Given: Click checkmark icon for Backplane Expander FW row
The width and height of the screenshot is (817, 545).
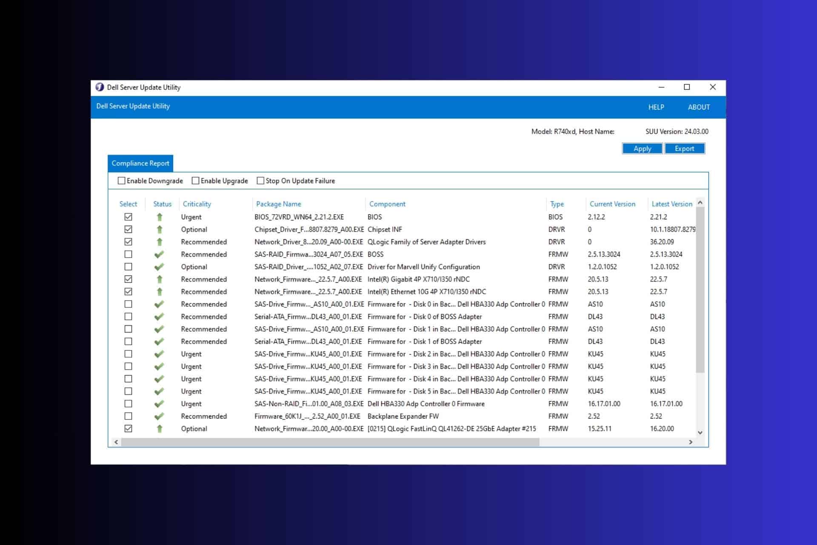Looking at the screenshot, I should coord(159,416).
